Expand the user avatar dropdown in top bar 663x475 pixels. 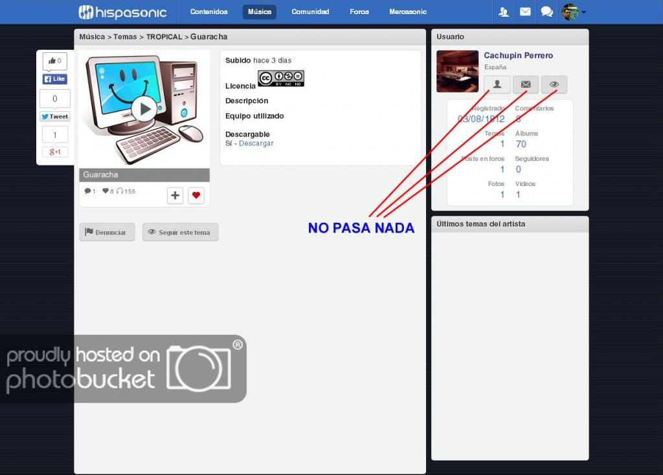[x=574, y=12]
